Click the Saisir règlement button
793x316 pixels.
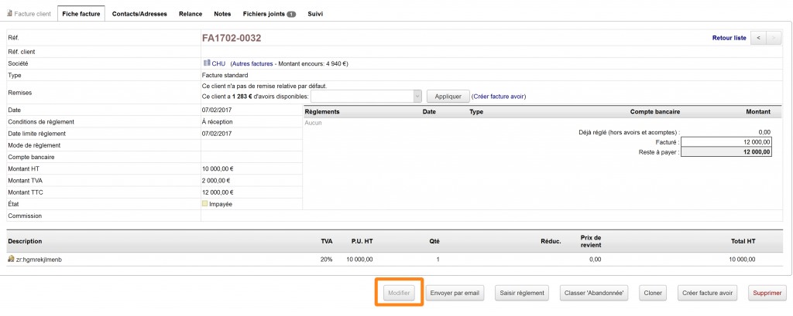tap(522, 293)
